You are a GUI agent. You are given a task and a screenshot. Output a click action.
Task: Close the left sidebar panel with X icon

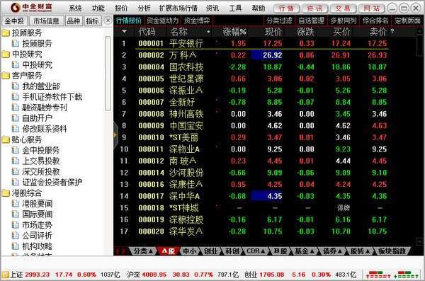pos(108,21)
